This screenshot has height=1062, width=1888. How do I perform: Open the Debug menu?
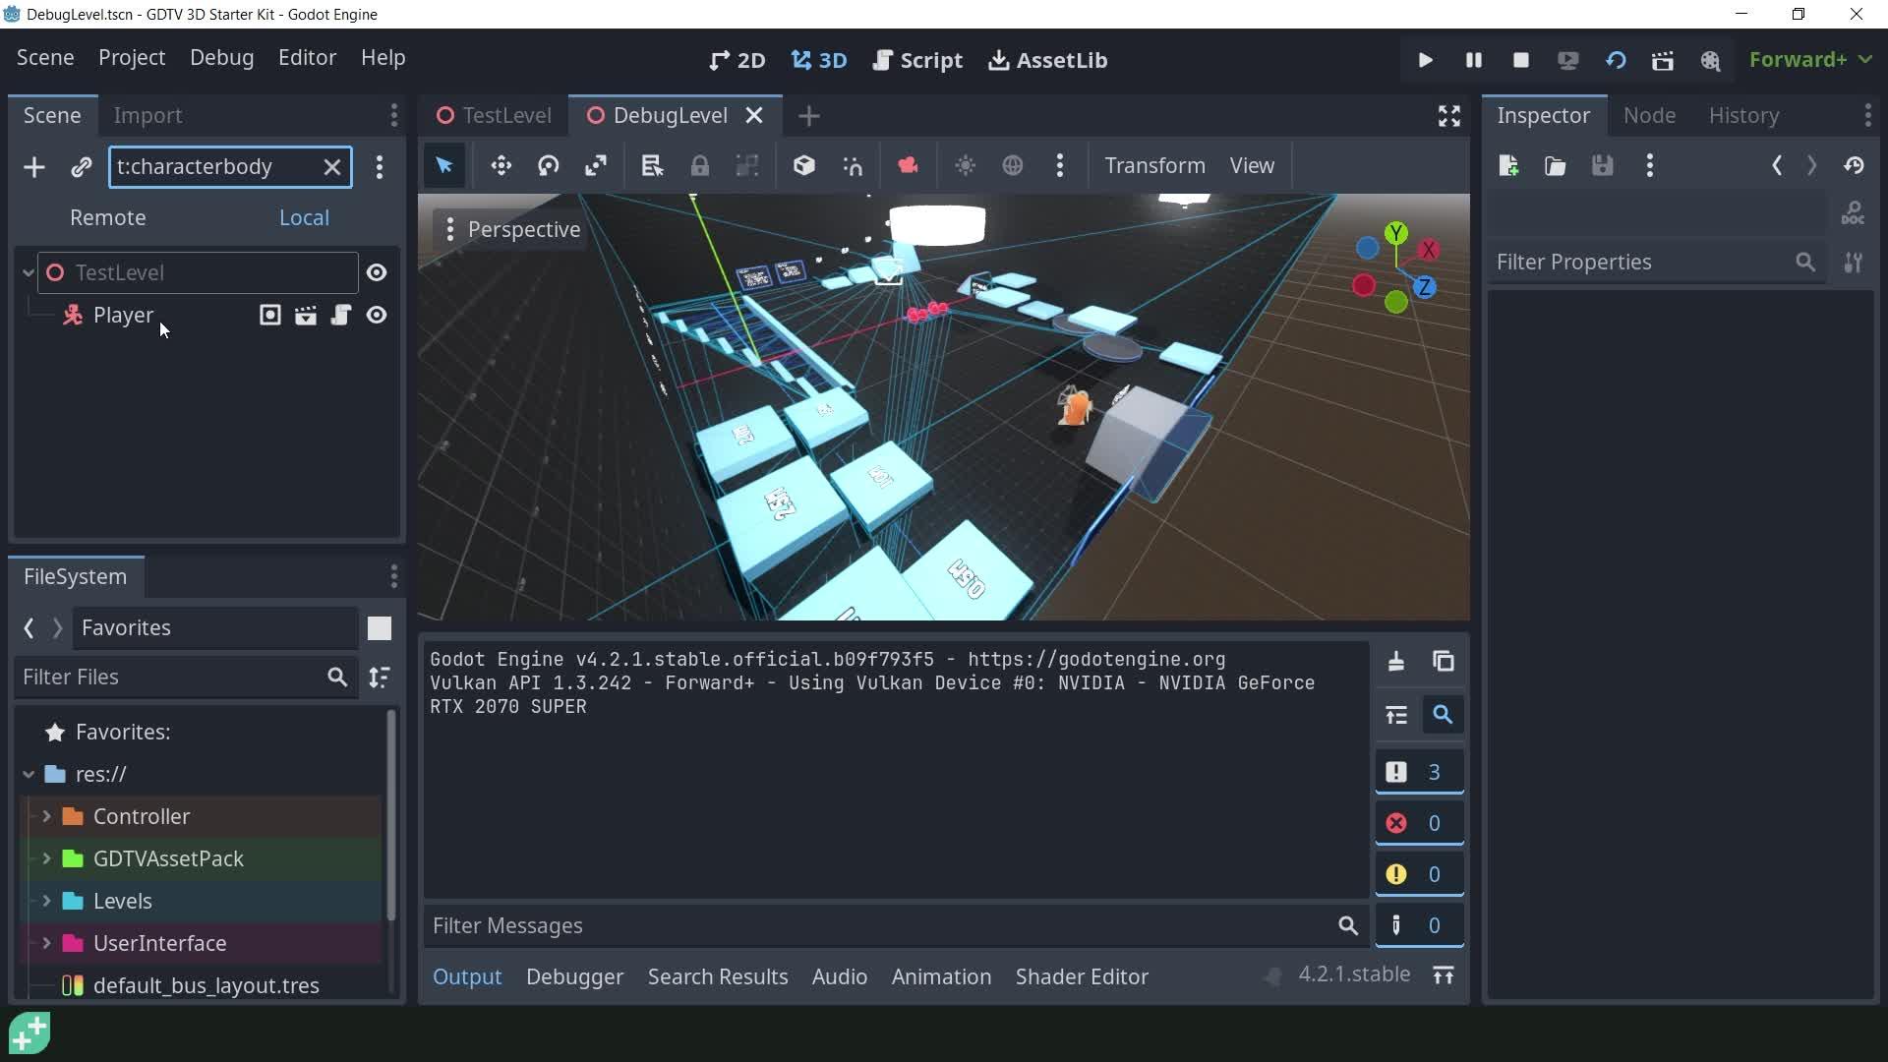tap(222, 57)
